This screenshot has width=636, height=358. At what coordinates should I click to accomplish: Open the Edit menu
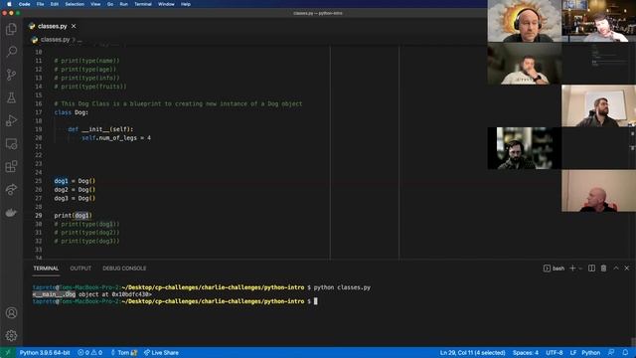[x=55, y=4]
